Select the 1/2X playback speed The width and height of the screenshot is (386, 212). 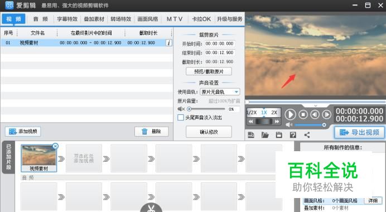(252, 113)
